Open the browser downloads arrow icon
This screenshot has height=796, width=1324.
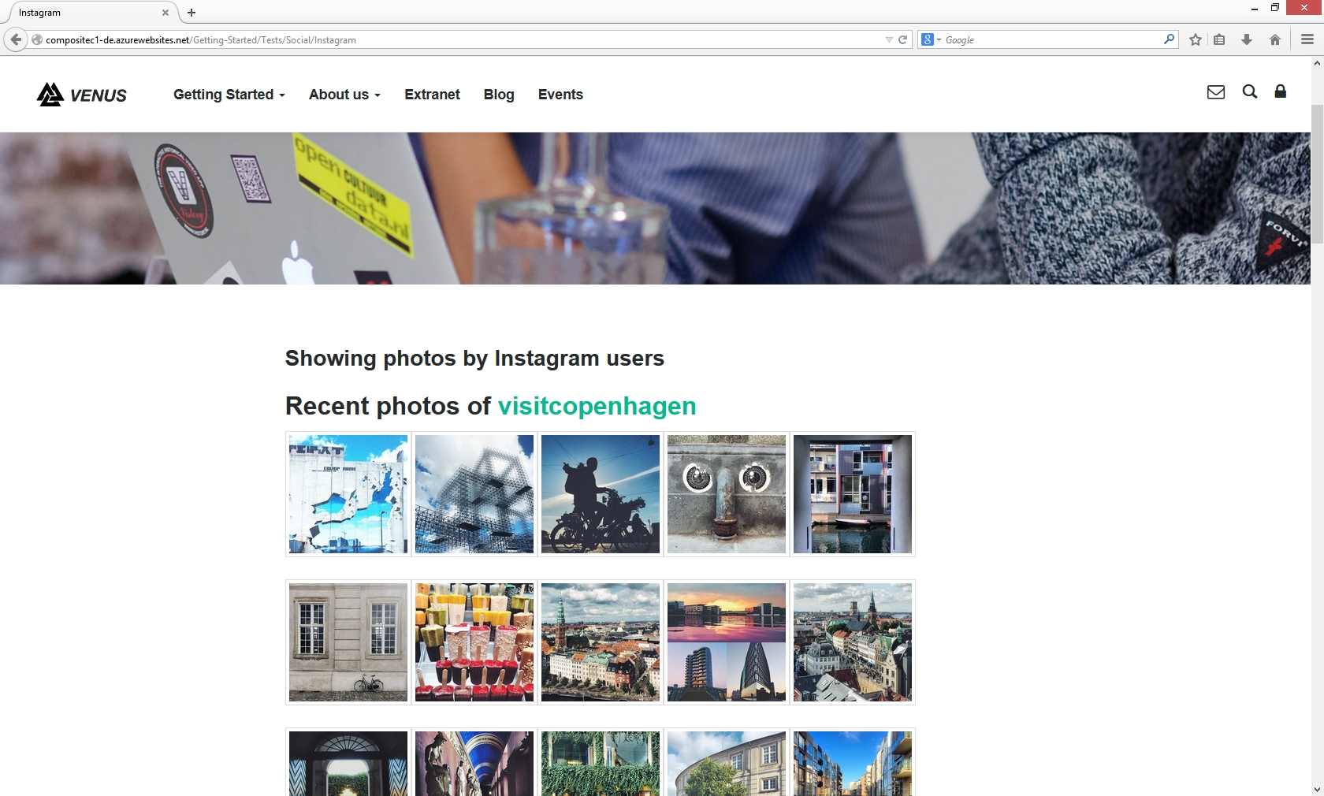pos(1247,39)
